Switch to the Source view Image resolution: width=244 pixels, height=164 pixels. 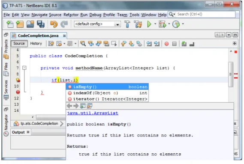coord(19,43)
